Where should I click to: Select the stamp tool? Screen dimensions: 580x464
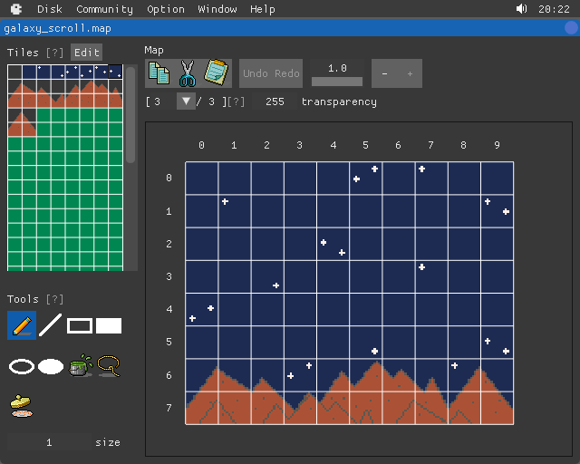(22, 405)
